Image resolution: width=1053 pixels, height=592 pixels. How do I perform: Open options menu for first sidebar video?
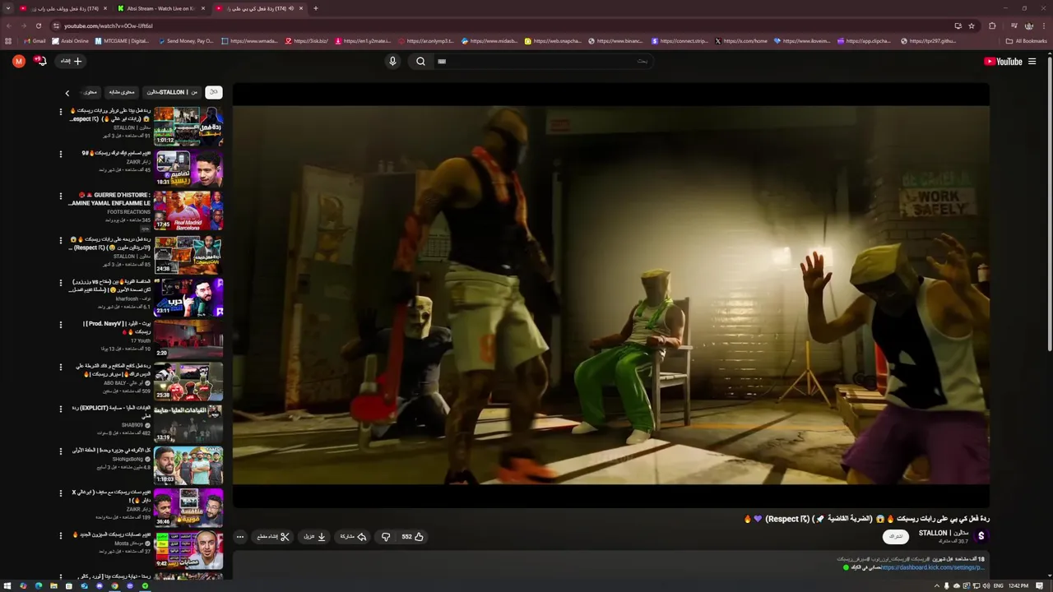[x=60, y=111]
